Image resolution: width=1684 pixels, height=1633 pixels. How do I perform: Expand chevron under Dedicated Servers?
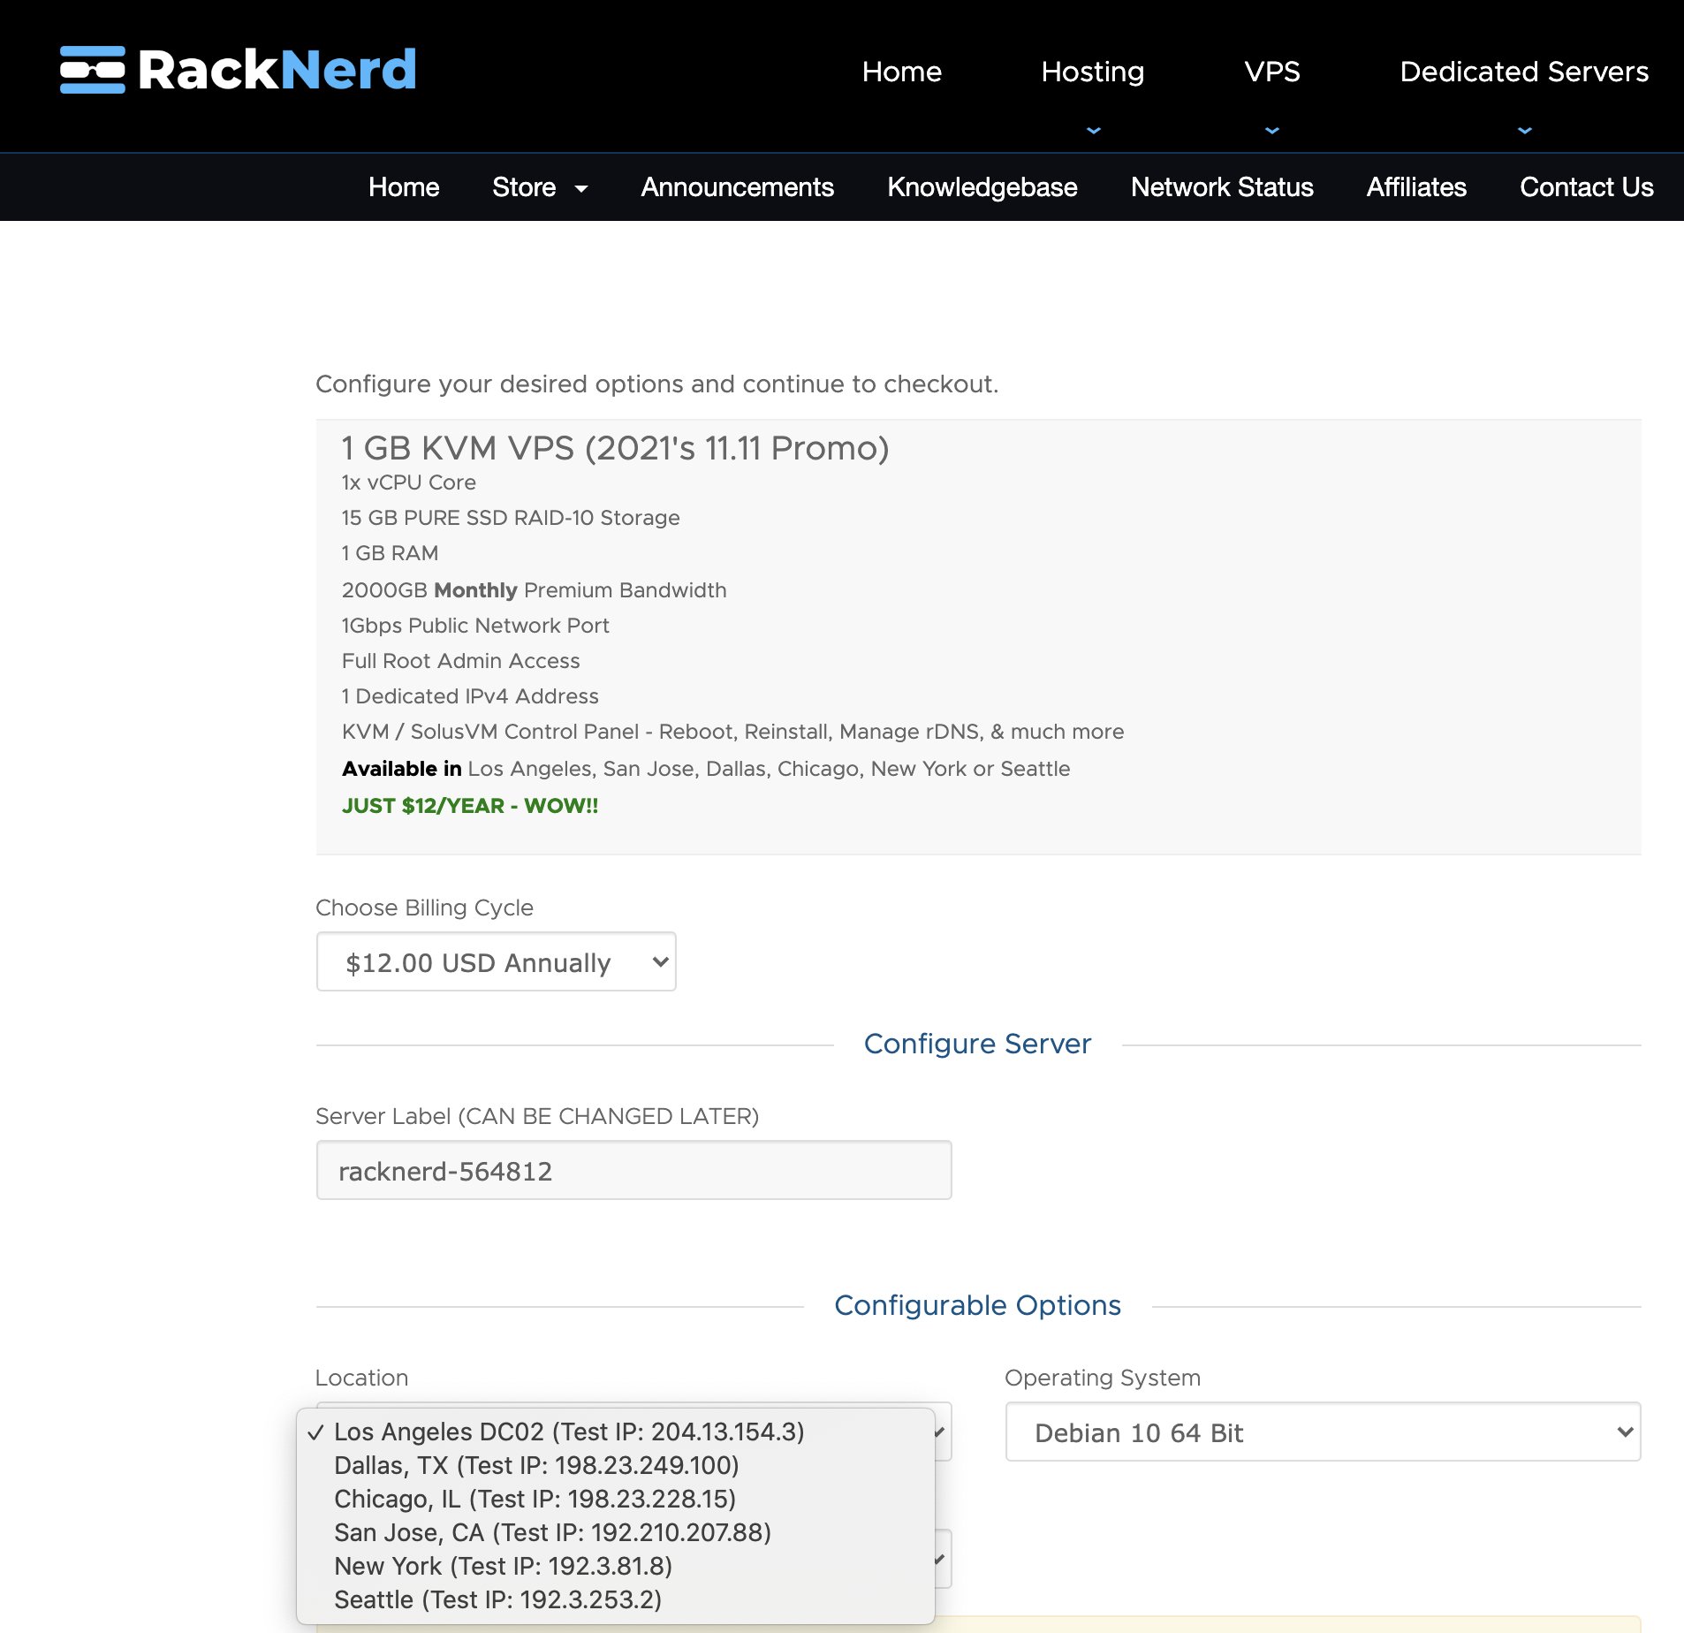pyautogui.click(x=1524, y=130)
